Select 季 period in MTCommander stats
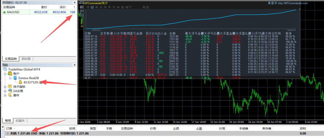The width and height of the screenshot is (324, 138). coord(105,8)
